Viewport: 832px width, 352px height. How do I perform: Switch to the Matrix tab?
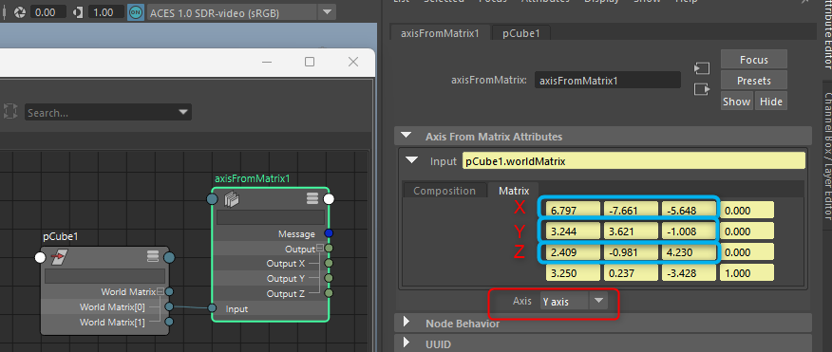coord(514,191)
